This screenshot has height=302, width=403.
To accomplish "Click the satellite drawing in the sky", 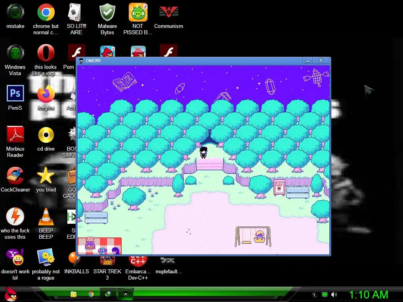I will pos(316,77).
